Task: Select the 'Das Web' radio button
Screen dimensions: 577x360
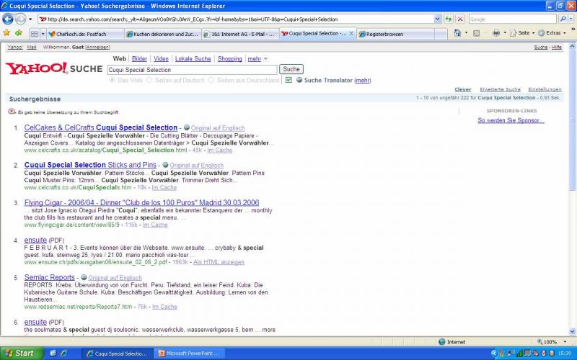Action: coord(112,80)
